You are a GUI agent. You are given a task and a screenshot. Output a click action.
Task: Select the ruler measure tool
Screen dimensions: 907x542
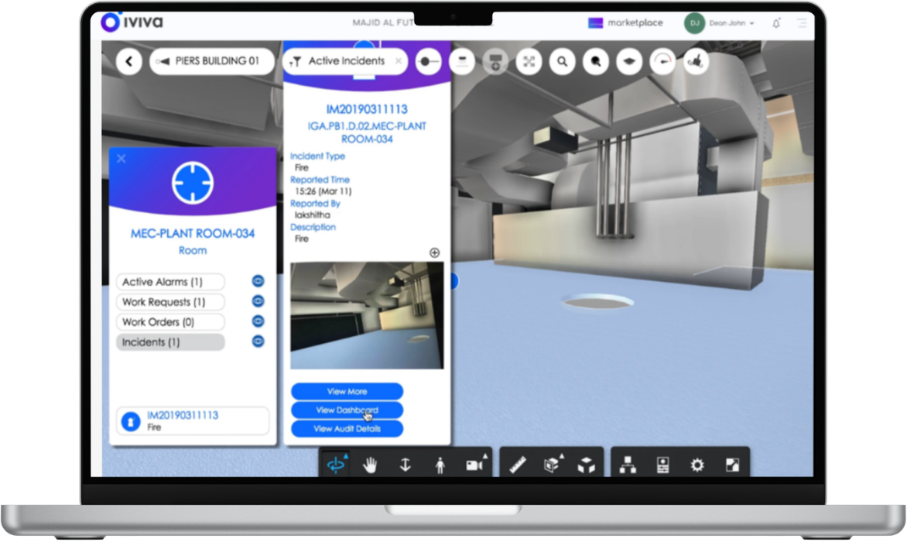518,465
